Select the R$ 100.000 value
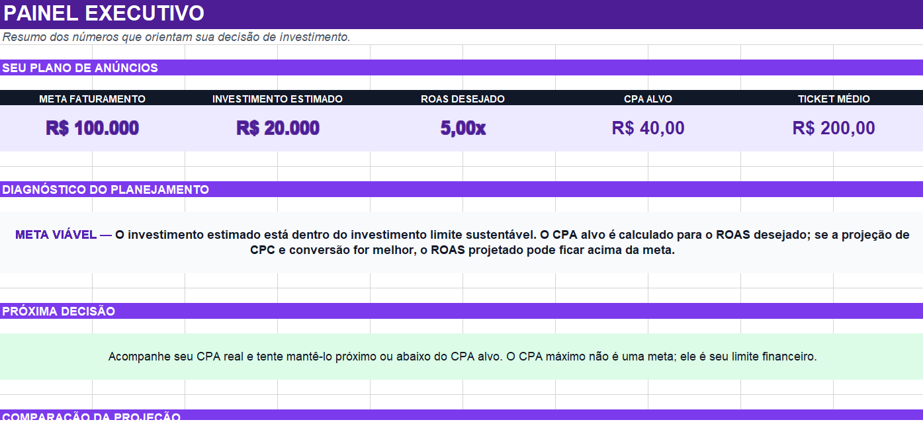Viewport: 923px width, 422px height. [x=93, y=128]
